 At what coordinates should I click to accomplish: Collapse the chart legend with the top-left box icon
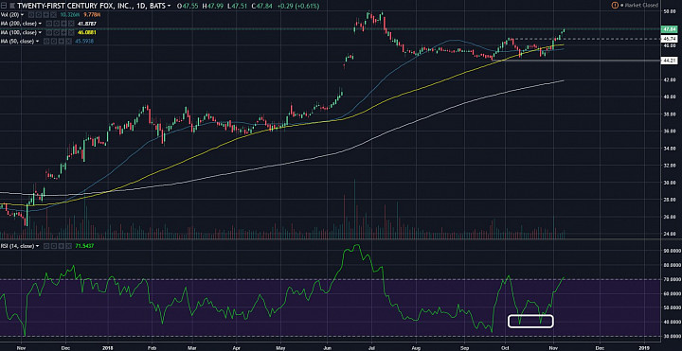click(4, 6)
